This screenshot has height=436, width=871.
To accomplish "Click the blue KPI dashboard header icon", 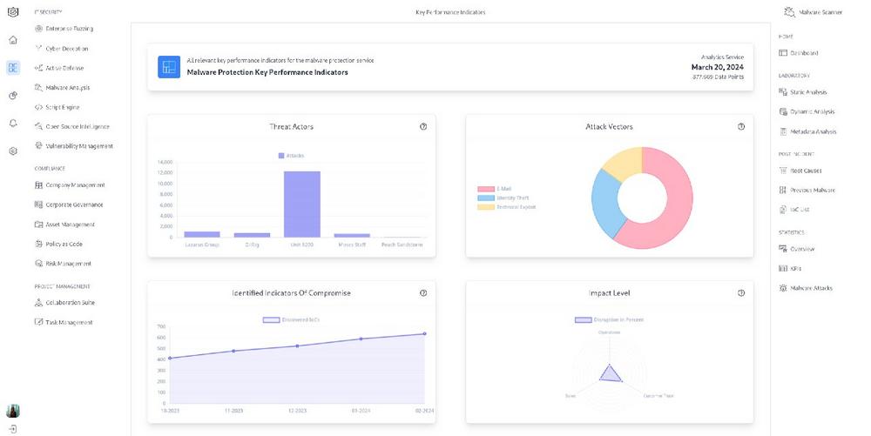I will coord(169,67).
